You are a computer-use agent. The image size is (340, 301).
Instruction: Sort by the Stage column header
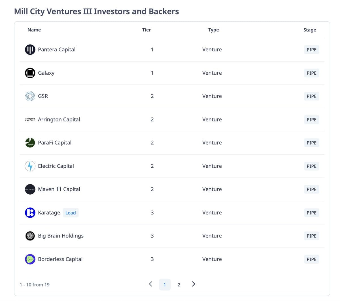(x=309, y=30)
